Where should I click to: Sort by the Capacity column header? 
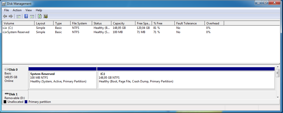click(123, 23)
